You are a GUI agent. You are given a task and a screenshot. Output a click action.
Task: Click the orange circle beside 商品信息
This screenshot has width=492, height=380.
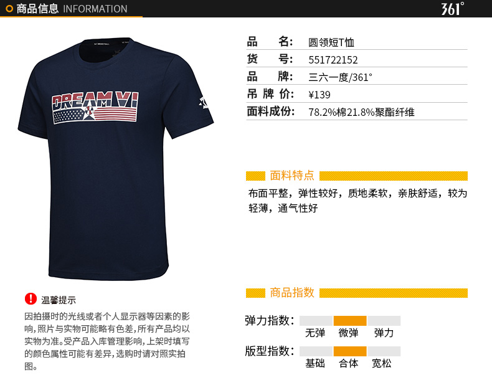pyautogui.click(x=9, y=9)
